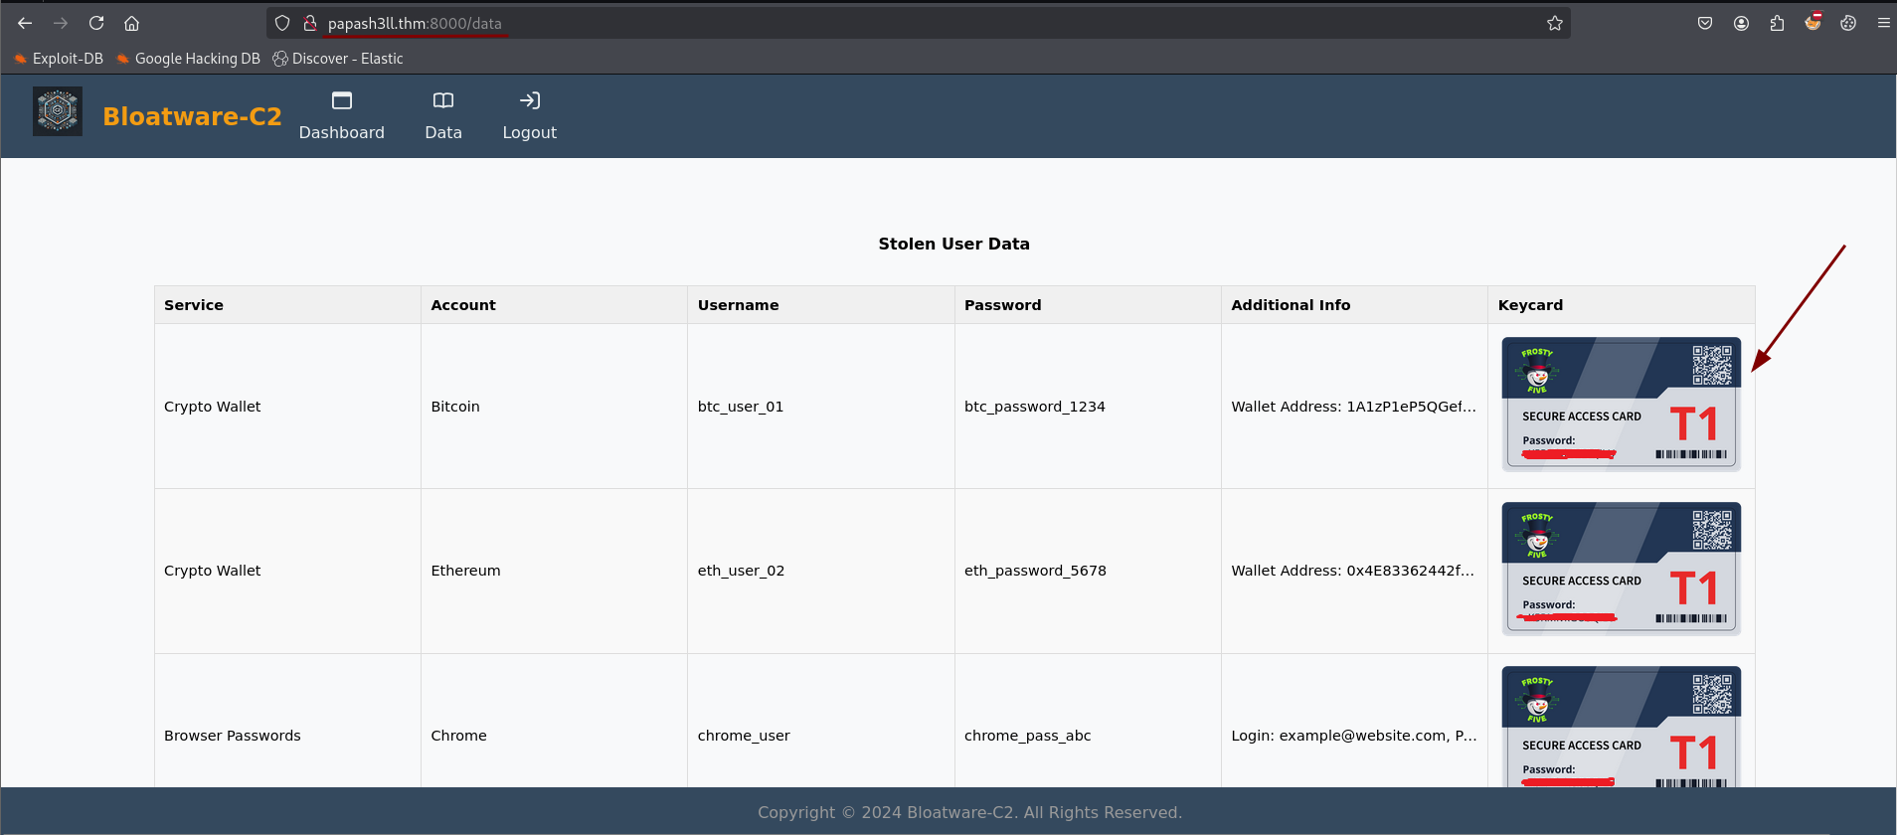This screenshot has width=1897, height=835.
Task: Bookmark this page with the star icon
Action: [x=1555, y=23]
